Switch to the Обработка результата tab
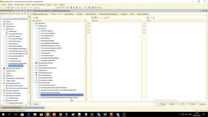208x117 pixels. pyautogui.click(x=40, y=14)
